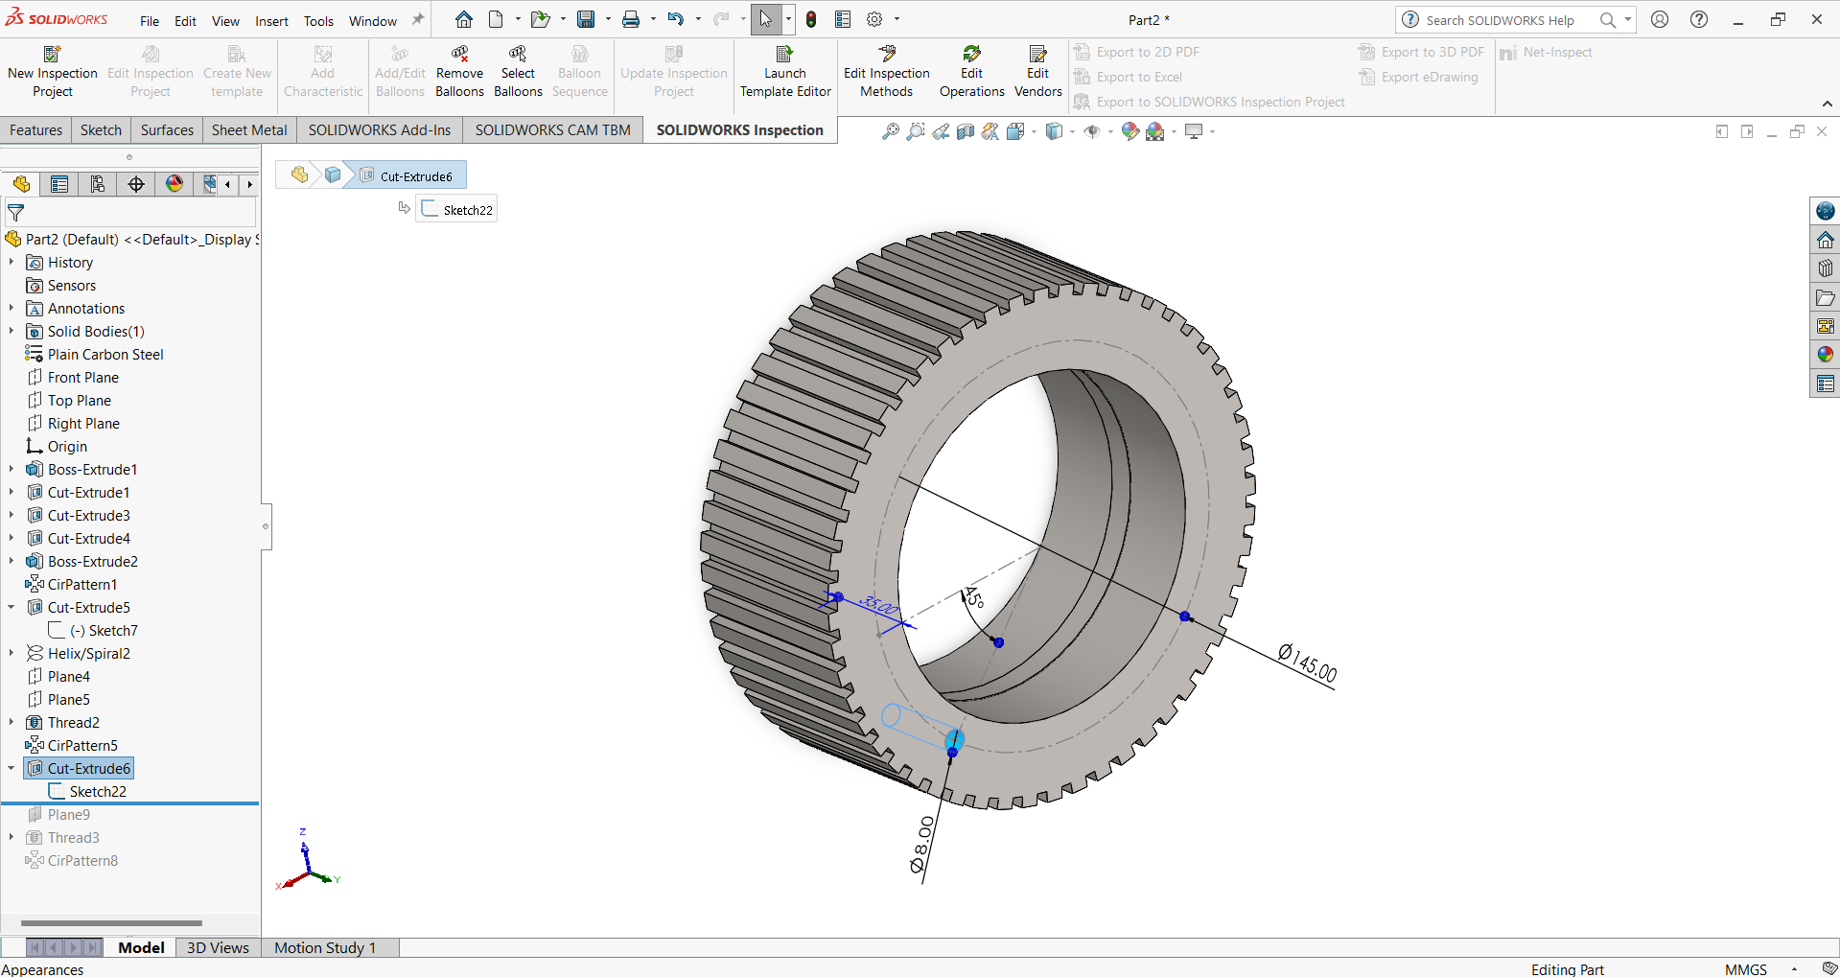Viewport: 1840px width, 977px height.
Task: Collapse the Cut-Extrude6 feature node
Action: click(x=12, y=769)
